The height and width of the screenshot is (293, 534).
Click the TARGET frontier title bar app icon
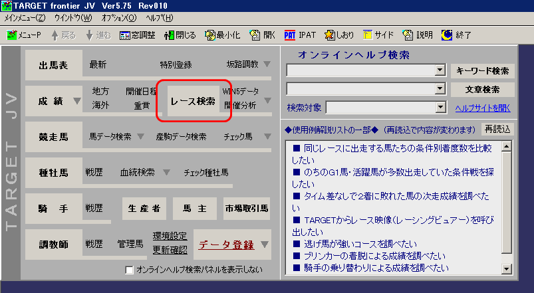[x=7, y=6]
